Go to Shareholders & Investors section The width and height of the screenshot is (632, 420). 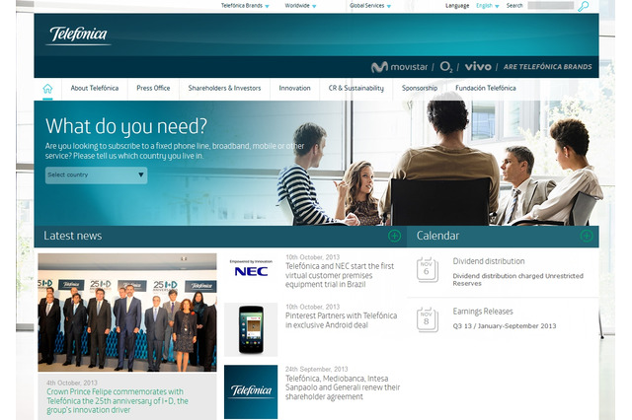point(224,88)
